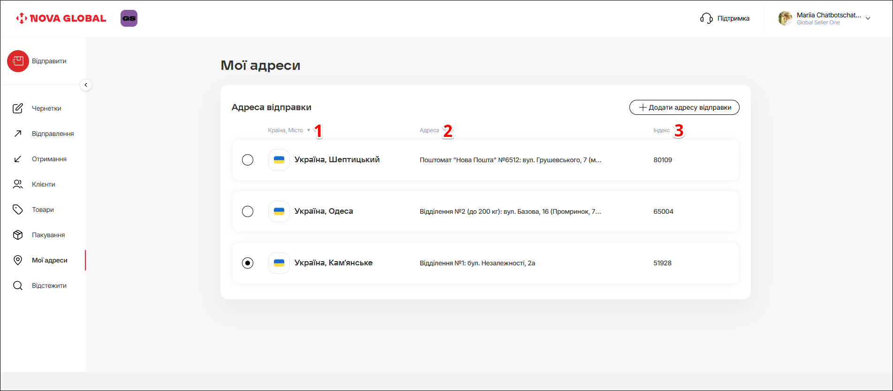This screenshot has height=391, width=893.
Task: Sort by Країна, Місто column arrow
Action: [x=308, y=130]
